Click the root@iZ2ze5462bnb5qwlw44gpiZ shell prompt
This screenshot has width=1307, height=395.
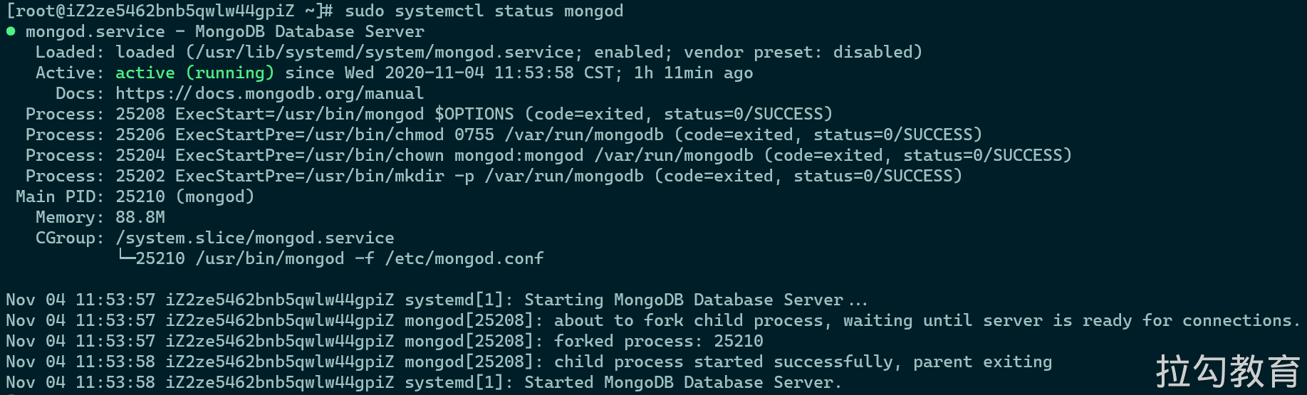tap(155, 11)
